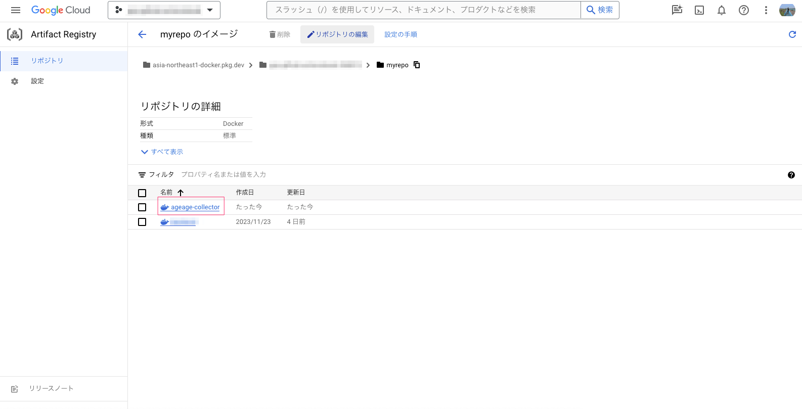802x409 pixels.
Task: Open 設定 in the sidebar
Action: (x=37, y=81)
